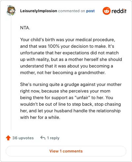
Task: Click the reddit wordmark text
Action: pos(119,11)
